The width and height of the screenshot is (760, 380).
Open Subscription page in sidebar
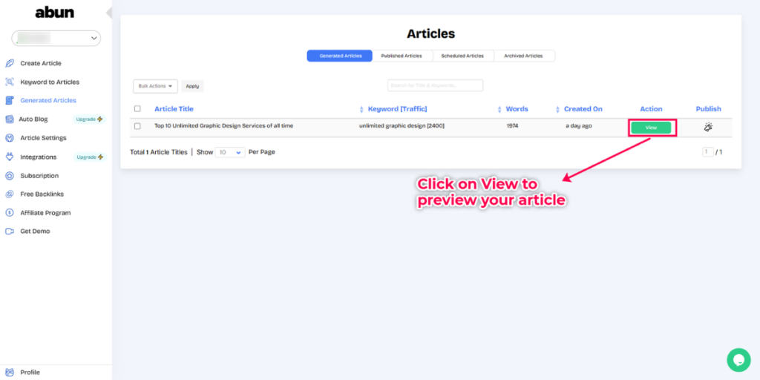tap(39, 175)
